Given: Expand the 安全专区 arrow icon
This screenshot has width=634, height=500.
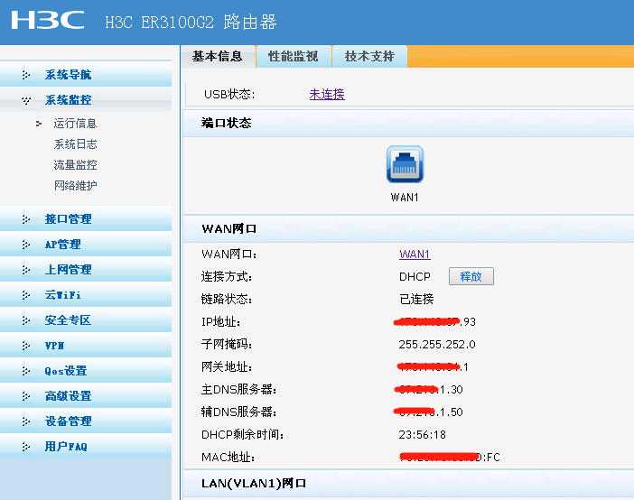Looking at the screenshot, I should 26,320.
